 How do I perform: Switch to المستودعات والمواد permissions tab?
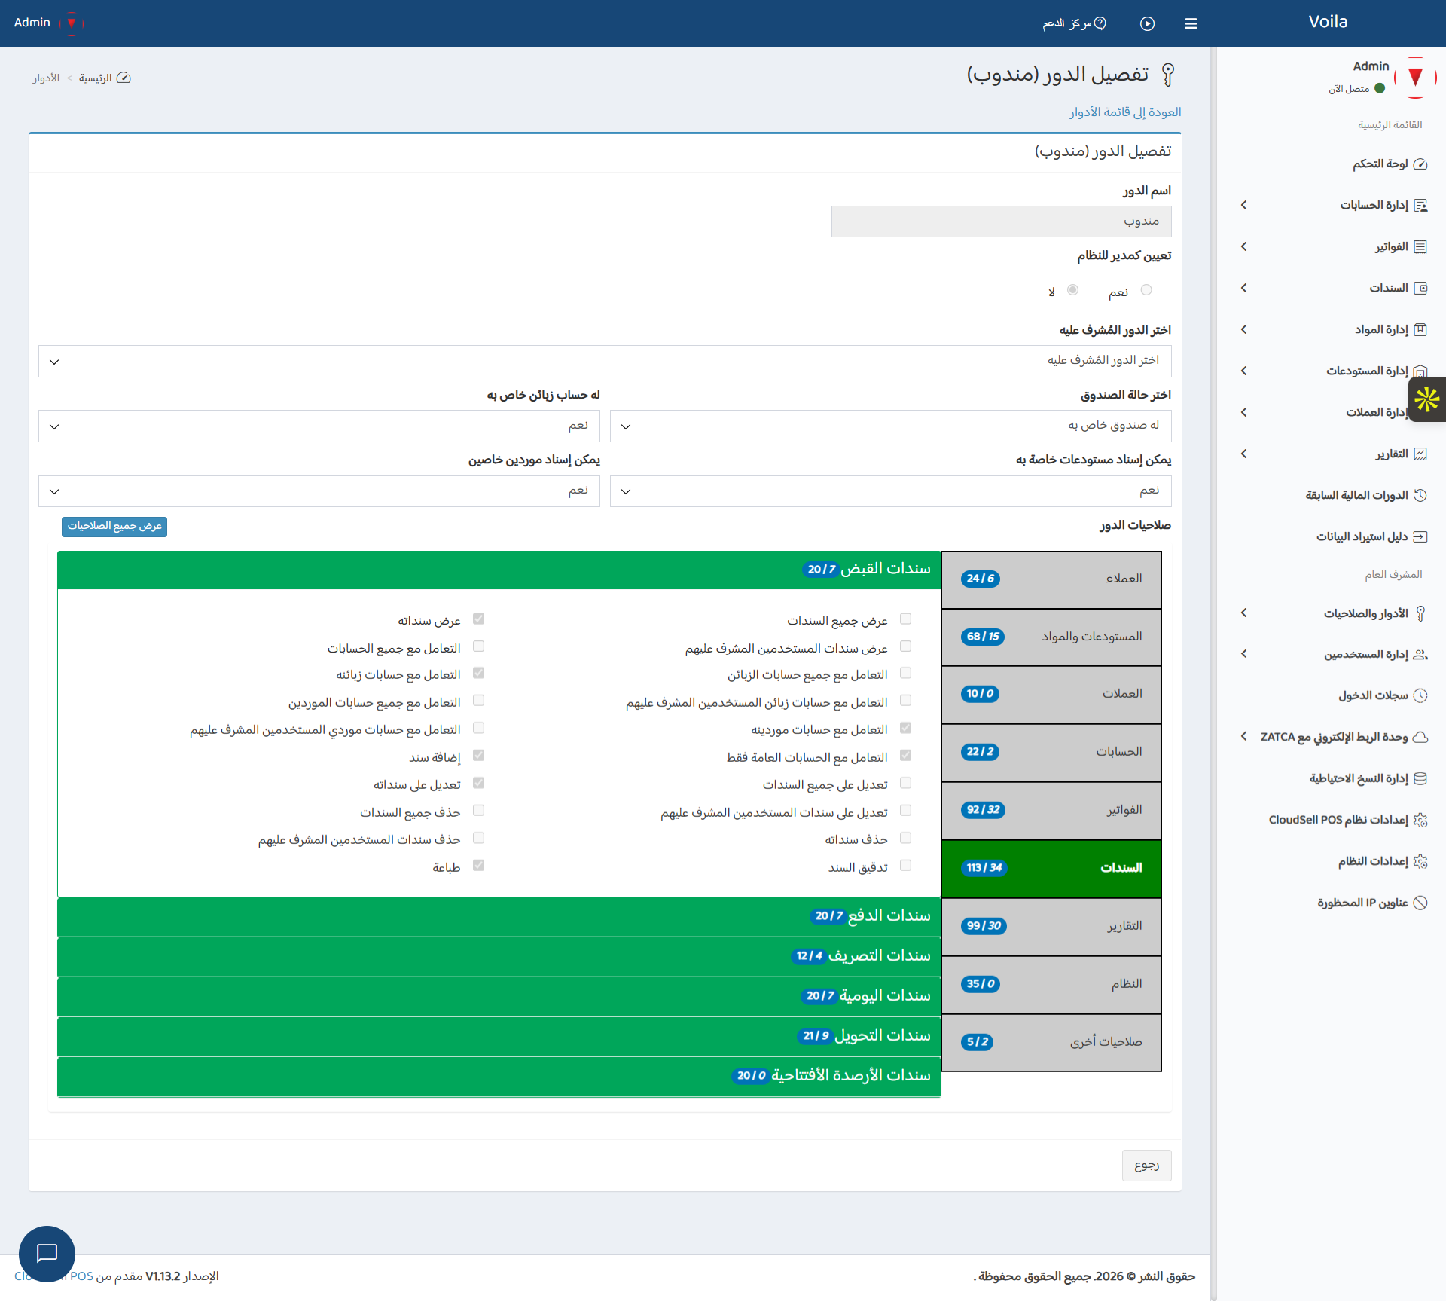tap(1051, 637)
